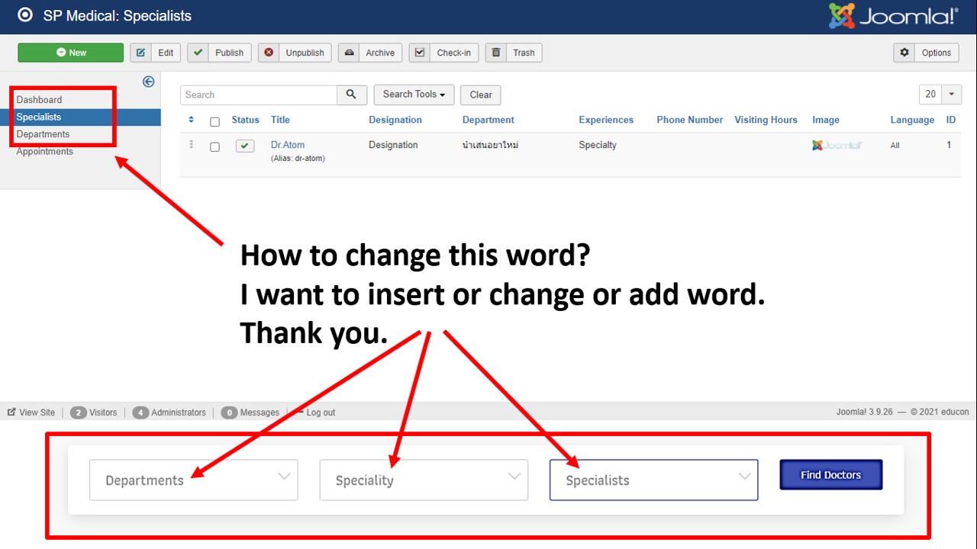977x549 pixels.
Task: Expand the Search Tools dropdown
Action: click(414, 95)
